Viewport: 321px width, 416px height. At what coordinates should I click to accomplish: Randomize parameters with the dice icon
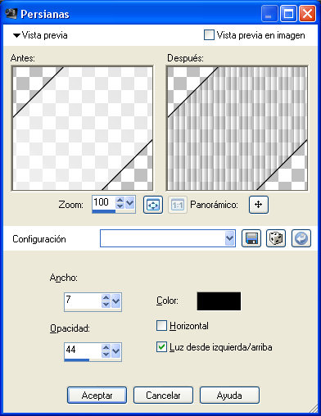click(276, 238)
